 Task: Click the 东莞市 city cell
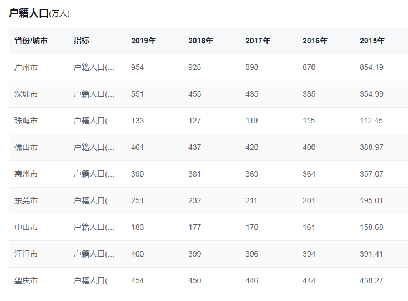[26, 200]
